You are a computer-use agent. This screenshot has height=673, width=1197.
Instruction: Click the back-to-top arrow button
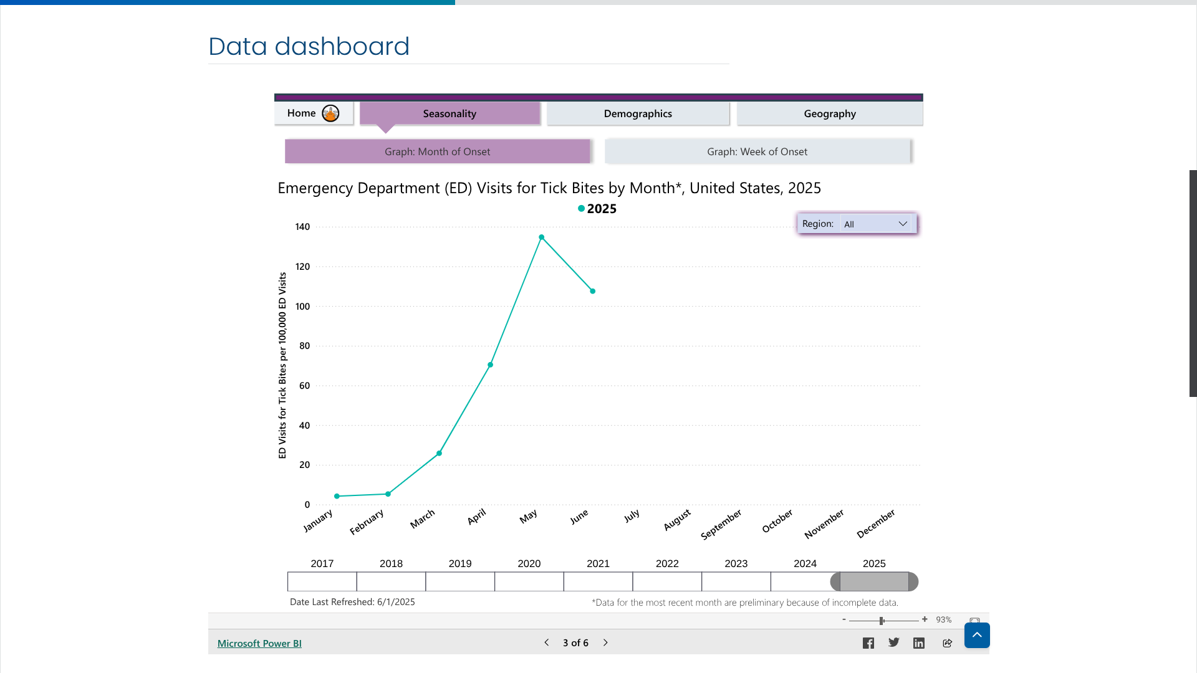pos(977,635)
